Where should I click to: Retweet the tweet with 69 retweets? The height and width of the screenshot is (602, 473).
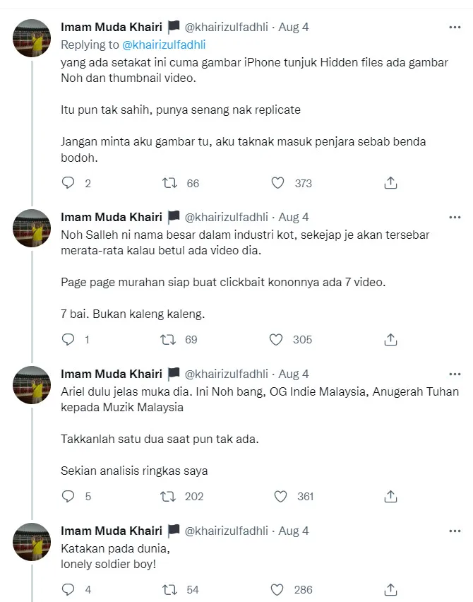pos(169,340)
